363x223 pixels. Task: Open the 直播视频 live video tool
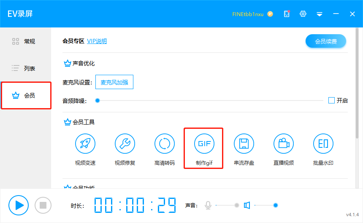284,150
